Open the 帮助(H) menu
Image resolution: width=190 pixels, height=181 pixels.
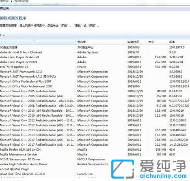[x=4, y=9]
